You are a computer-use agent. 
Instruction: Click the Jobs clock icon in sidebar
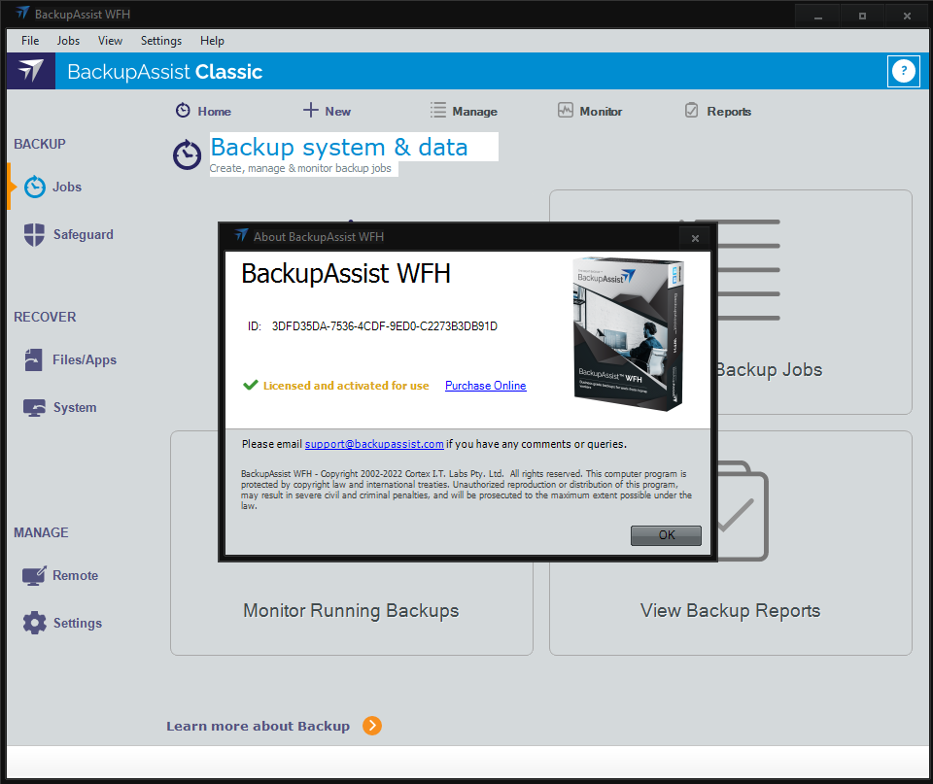pos(35,187)
